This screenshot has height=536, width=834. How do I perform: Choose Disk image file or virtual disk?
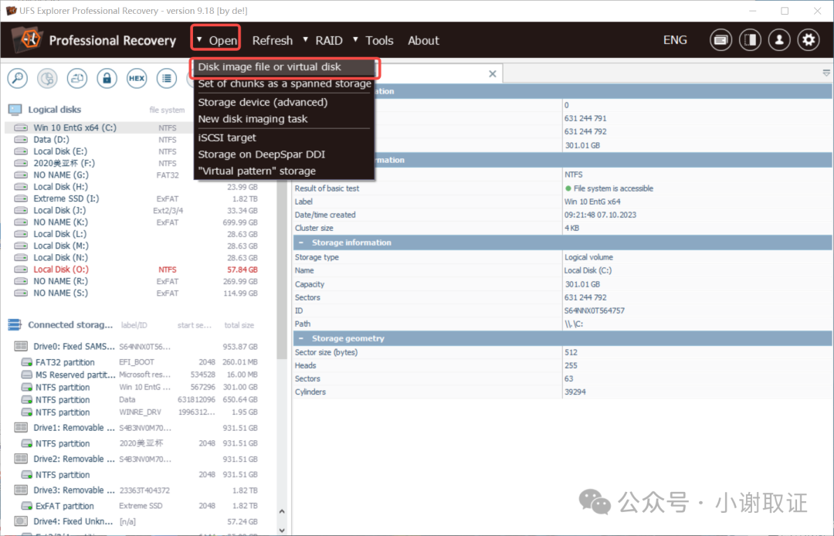point(284,67)
